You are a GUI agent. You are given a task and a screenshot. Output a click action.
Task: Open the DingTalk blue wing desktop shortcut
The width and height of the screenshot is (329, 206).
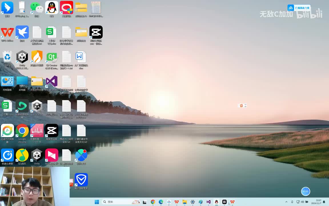[7, 7]
